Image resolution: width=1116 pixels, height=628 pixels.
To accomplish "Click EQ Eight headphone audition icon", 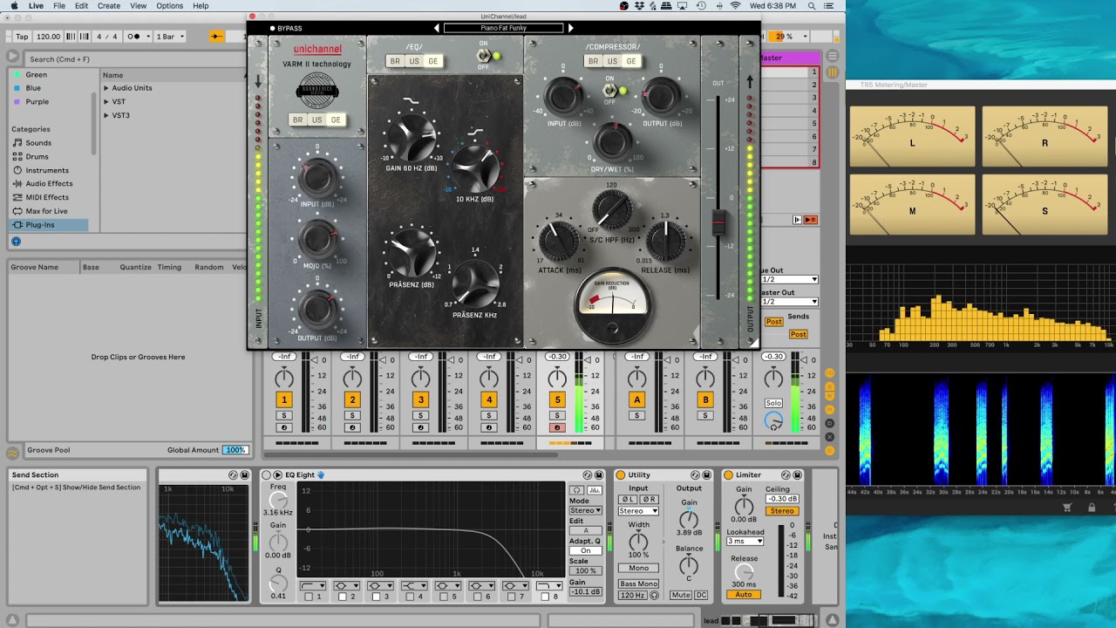I will click(x=576, y=490).
